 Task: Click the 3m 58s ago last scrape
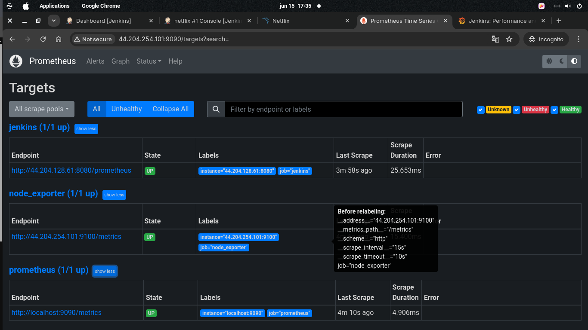pos(354,170)
